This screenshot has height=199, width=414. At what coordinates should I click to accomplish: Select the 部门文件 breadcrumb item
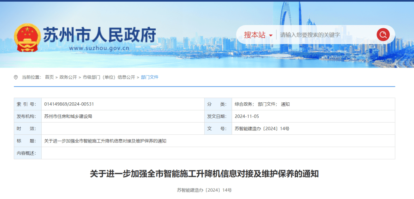pyautogui.click(x=150, y=77)
